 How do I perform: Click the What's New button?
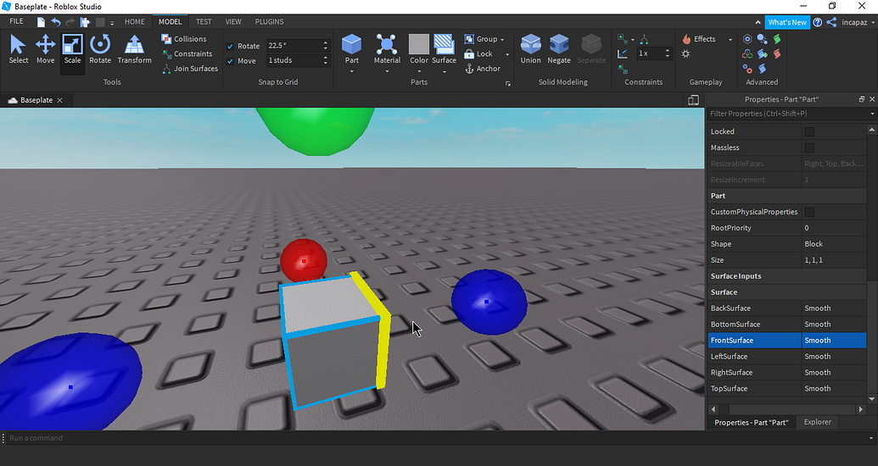(787, 22)
